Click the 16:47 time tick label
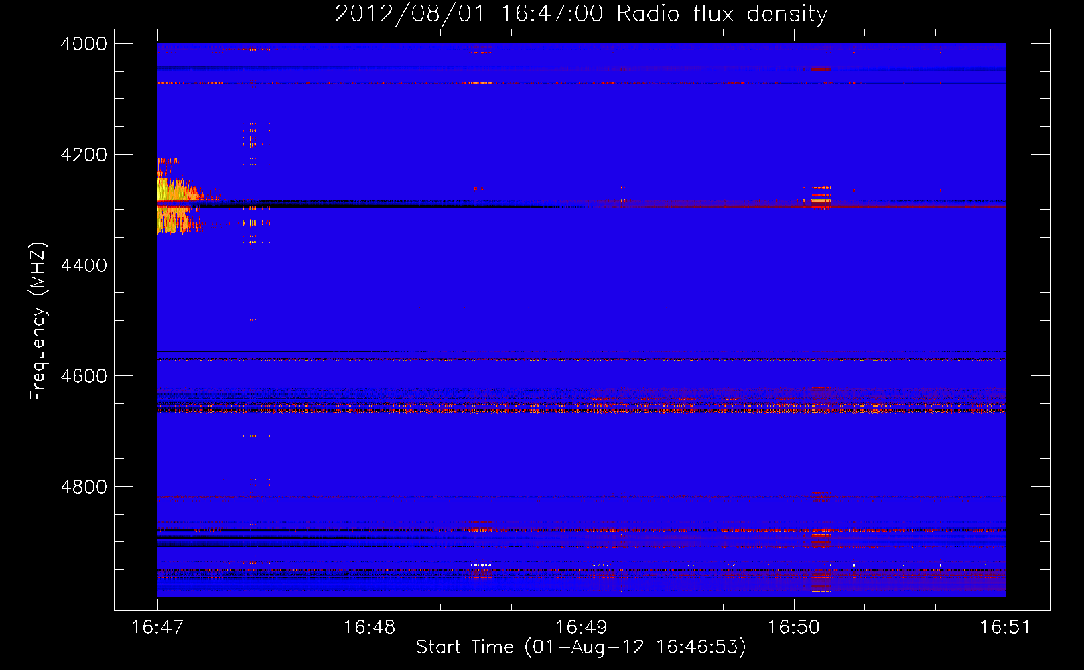This screenshot has width=1084, height=670. point(157,627)
